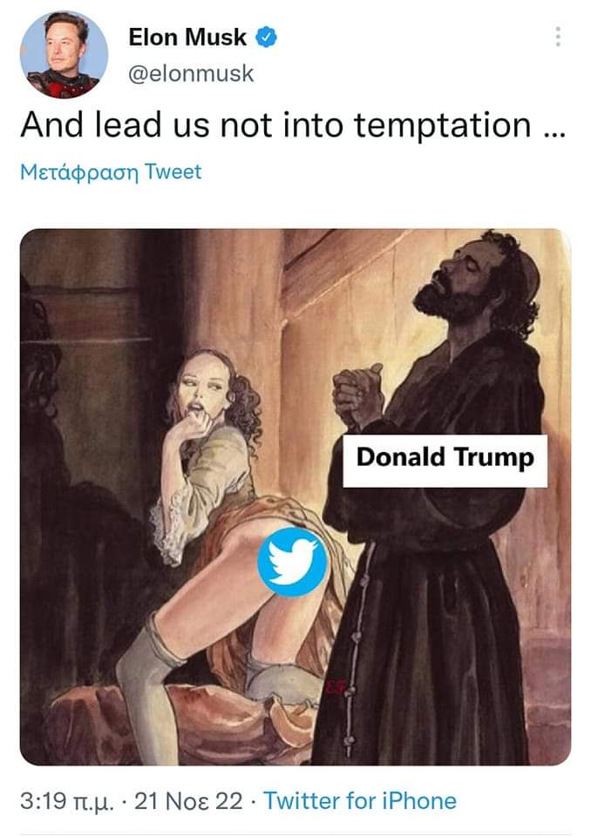
Task: Click the monk's clasped praying hands
Action: pos(357,394)
